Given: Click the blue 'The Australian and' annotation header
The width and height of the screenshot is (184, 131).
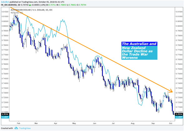Looking at the screenshot, I should pyautogui.click(x=139, y=44).
